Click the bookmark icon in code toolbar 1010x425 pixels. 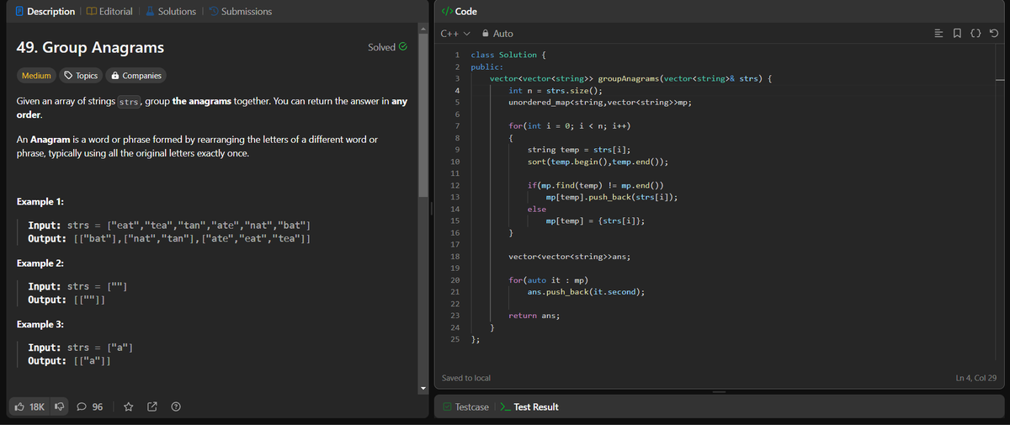(959, 34)
